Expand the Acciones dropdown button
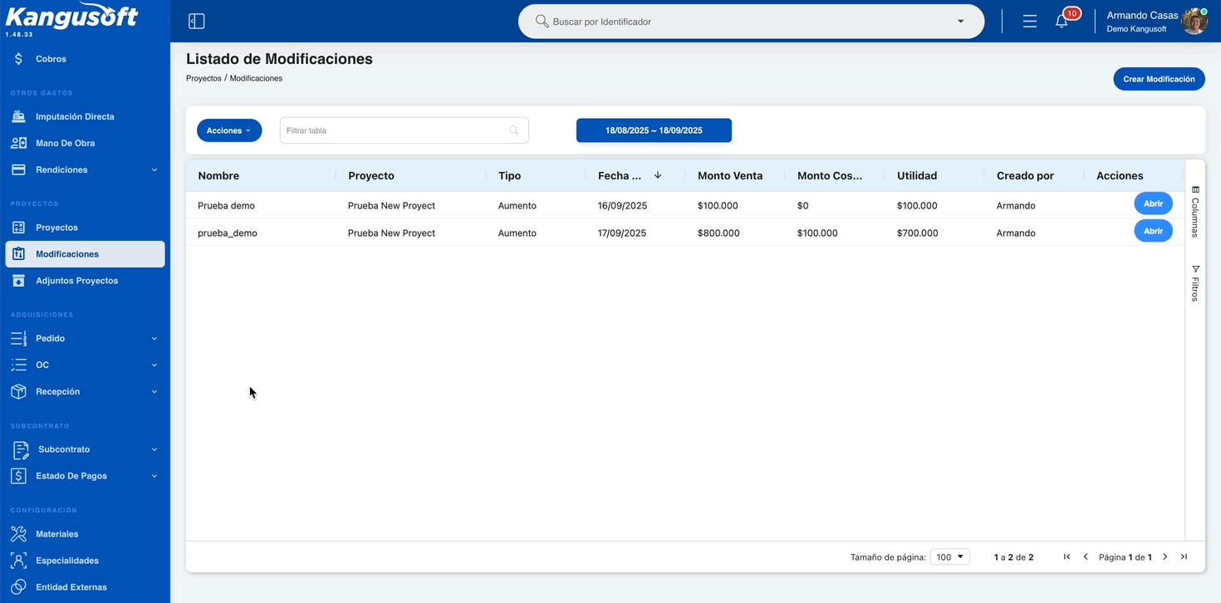1221x603 pixels. (x=229, y=130)
